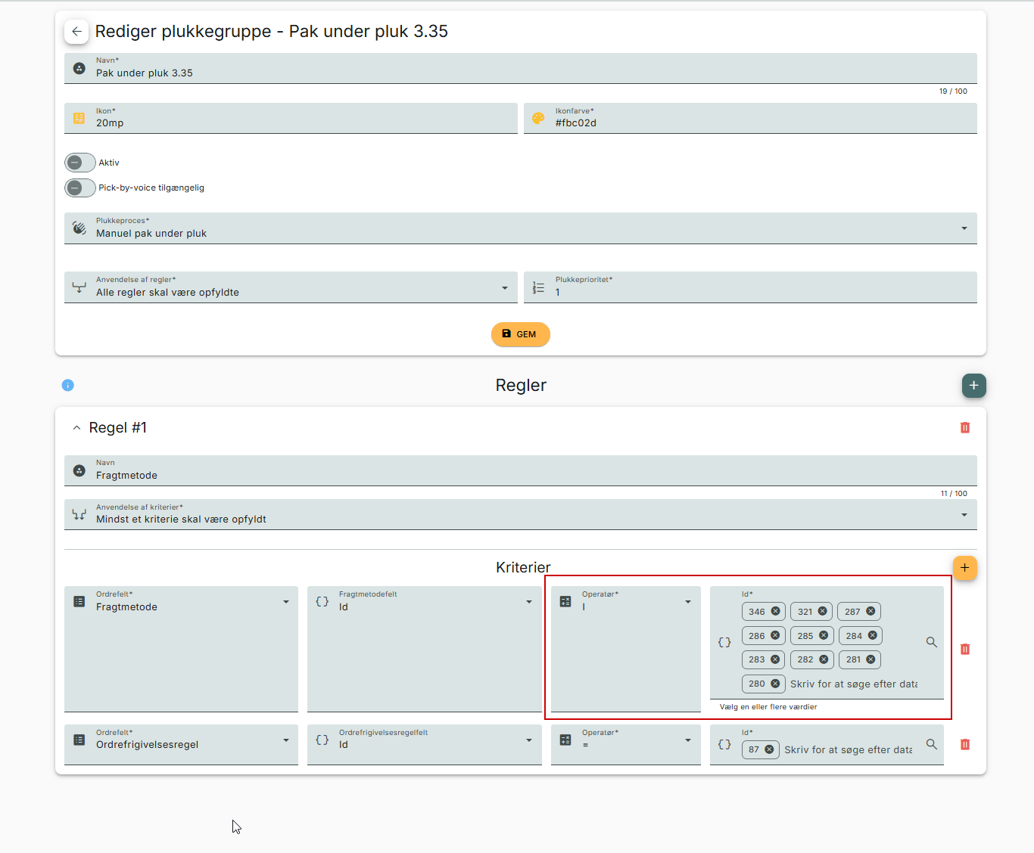Screen dimensions: 1034x853
Task: Toggle the Aktiv switch
Action: coord(80,163)
